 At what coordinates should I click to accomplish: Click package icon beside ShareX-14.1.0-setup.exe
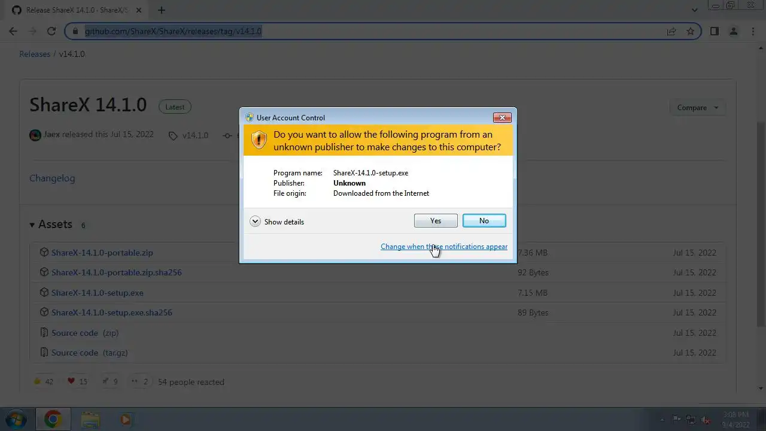(x=44, y=293)
